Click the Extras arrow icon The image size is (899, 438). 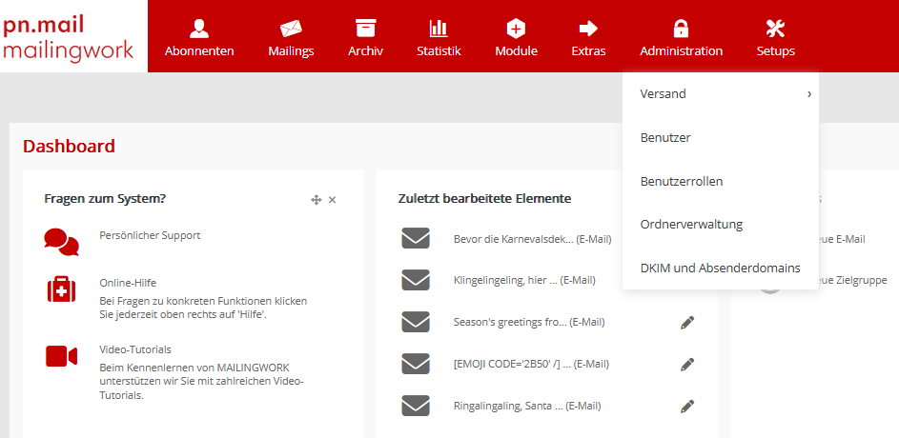588,28
